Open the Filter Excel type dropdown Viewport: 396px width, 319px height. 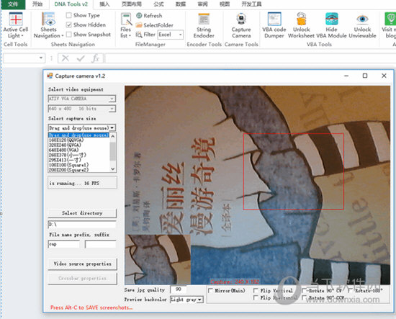[x=181, y=35]
